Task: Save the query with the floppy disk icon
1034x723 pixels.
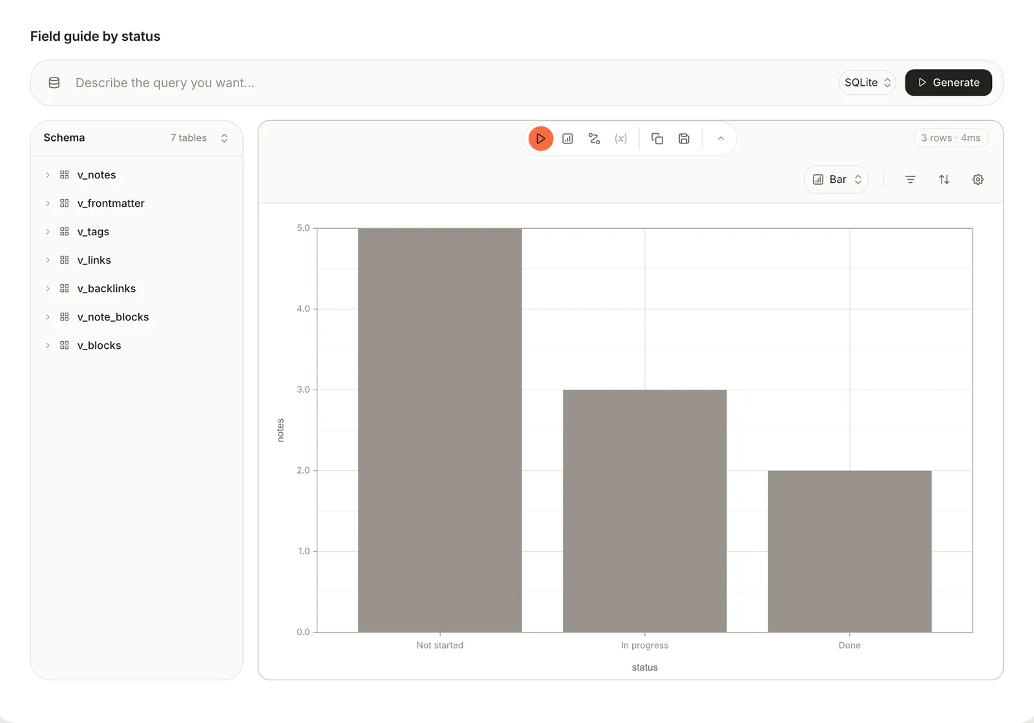Action: 684,138
